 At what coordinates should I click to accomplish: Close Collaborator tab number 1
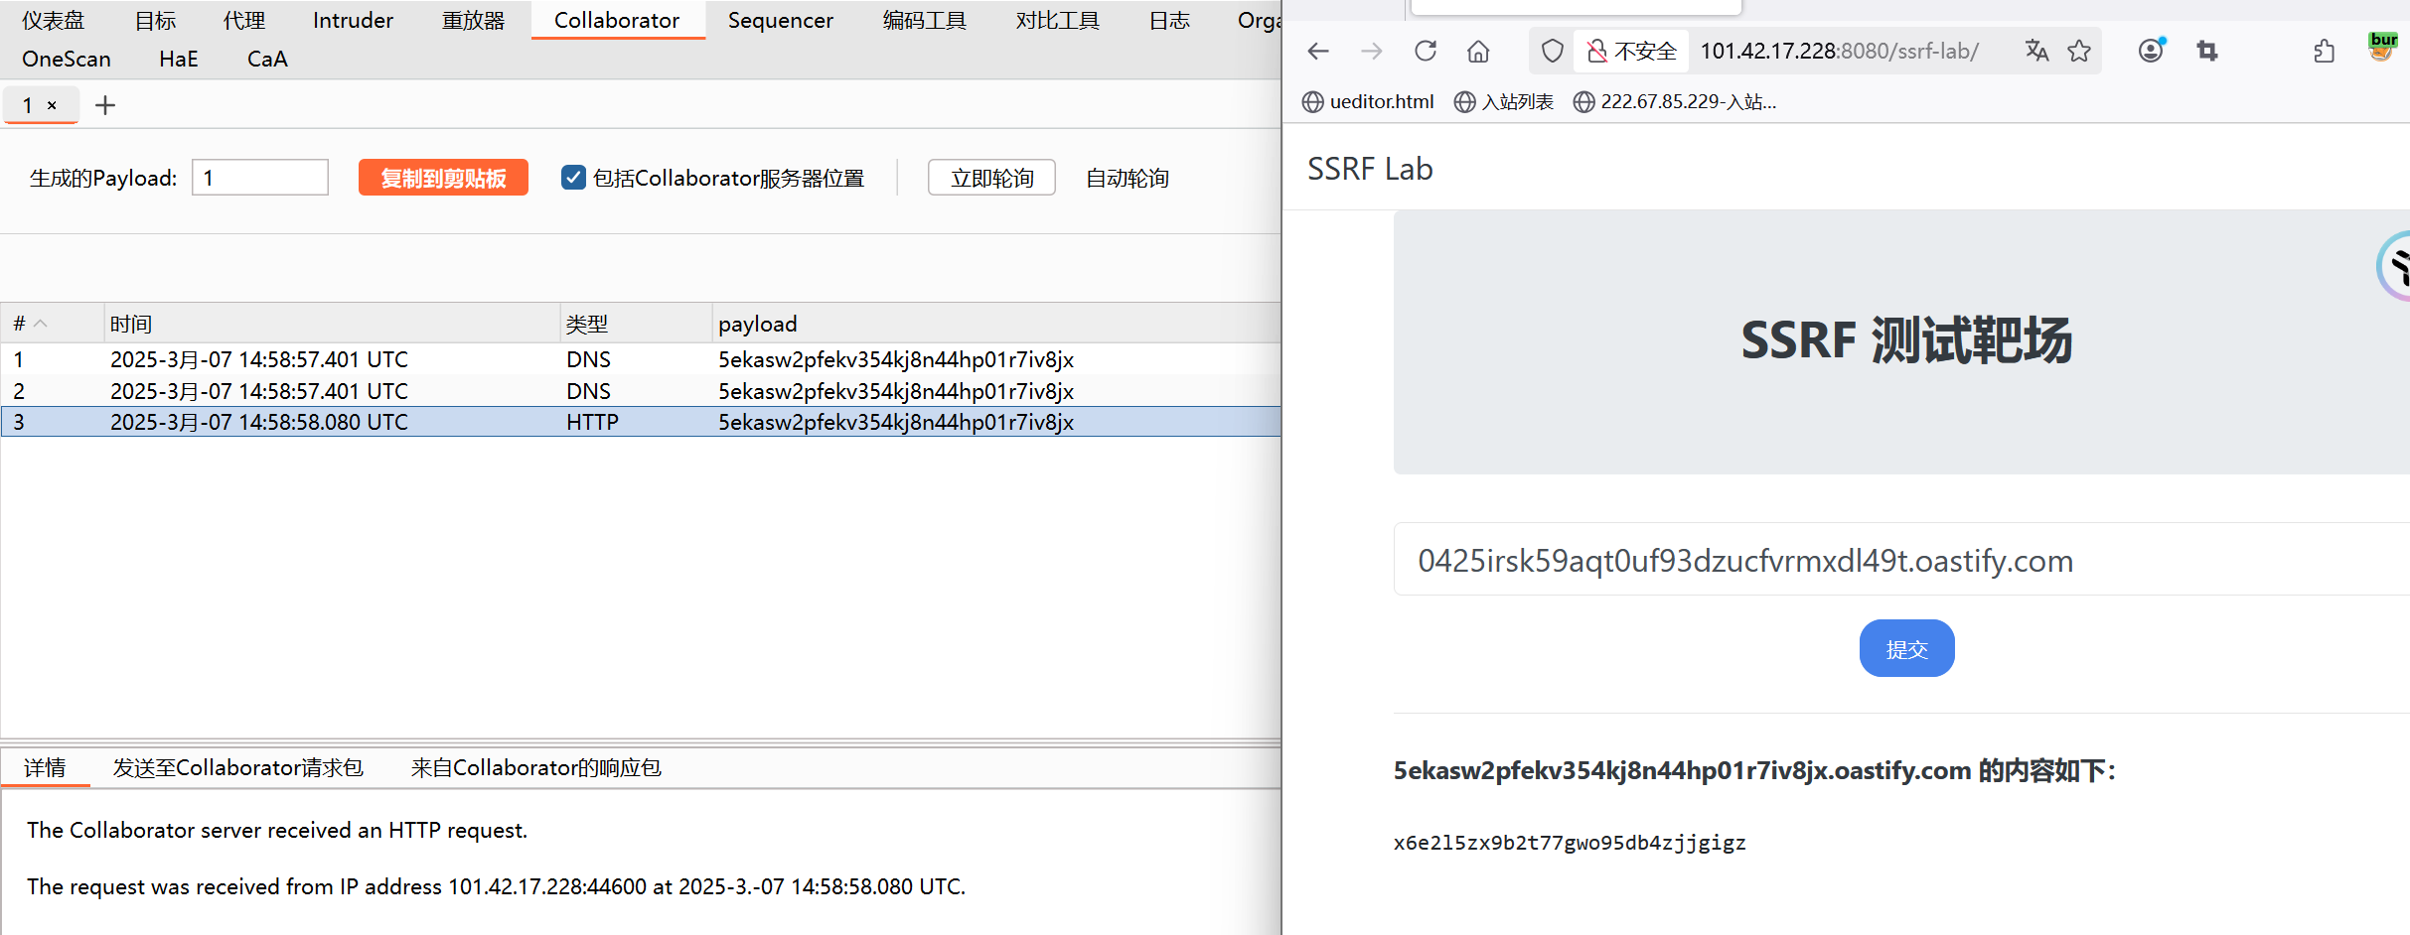[x=52, y=105]
